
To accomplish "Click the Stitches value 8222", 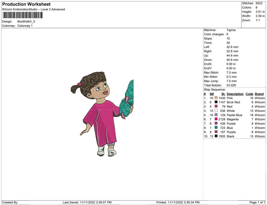I will 259,3.
